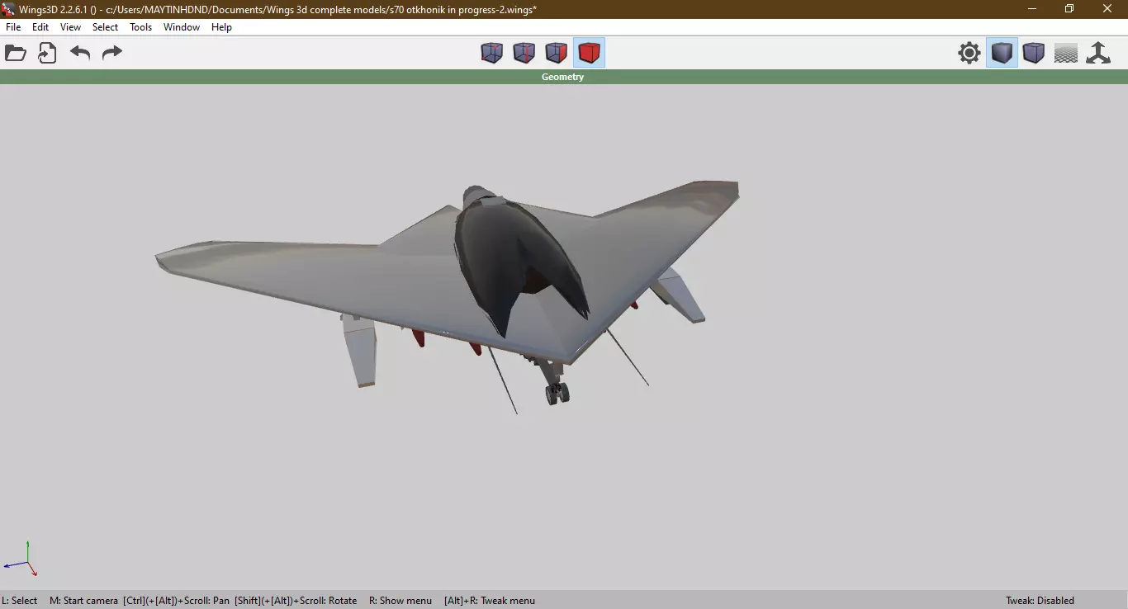Open the Tools menu
The image size is (1128, 609).
[x=141, y=27]
